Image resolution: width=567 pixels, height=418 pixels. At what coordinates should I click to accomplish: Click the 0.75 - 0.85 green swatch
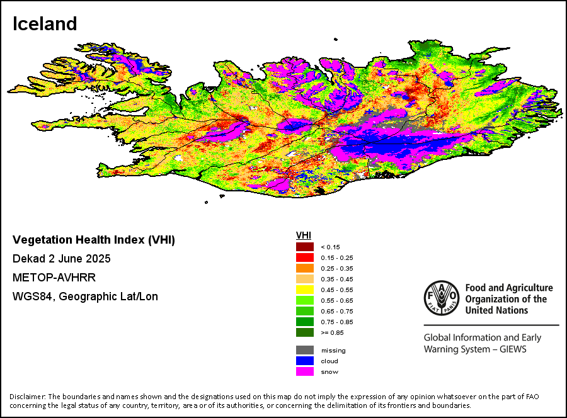click(305, 322)
